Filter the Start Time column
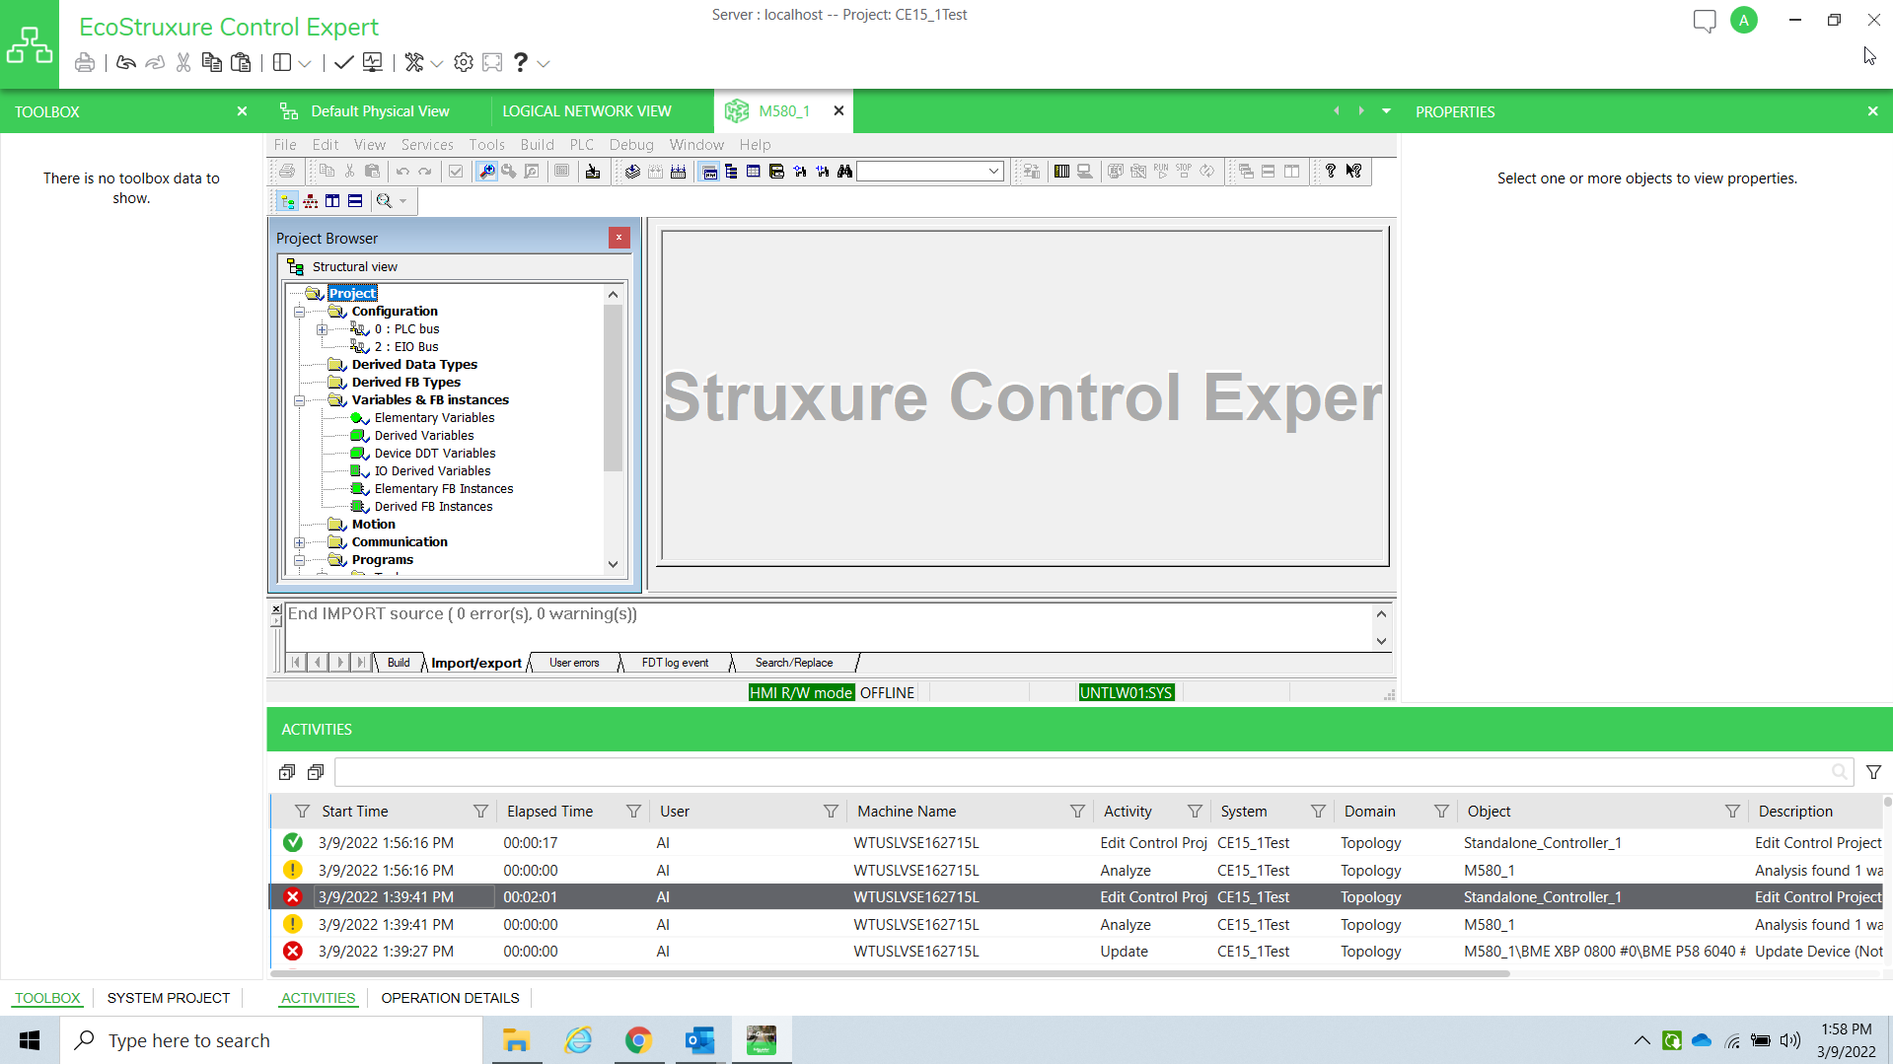 click(x=480, y=812)
